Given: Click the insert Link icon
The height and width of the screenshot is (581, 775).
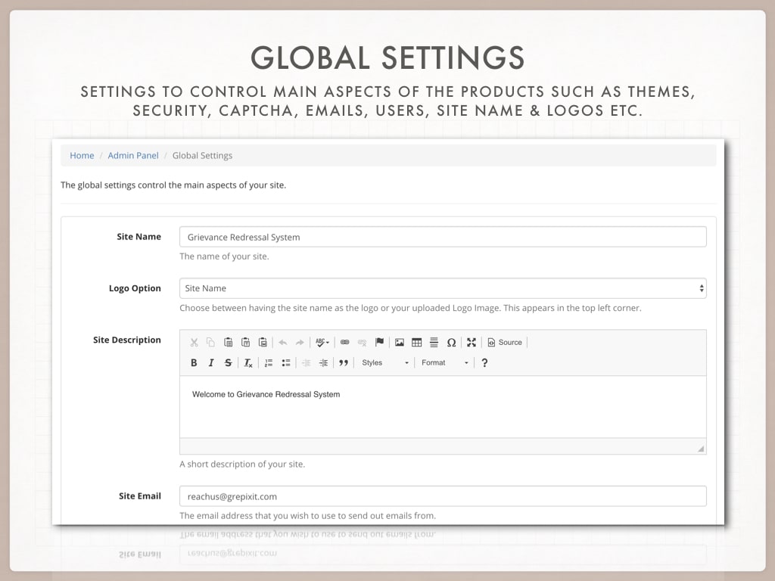Looking at the screenshot, I should click(345, 343).
